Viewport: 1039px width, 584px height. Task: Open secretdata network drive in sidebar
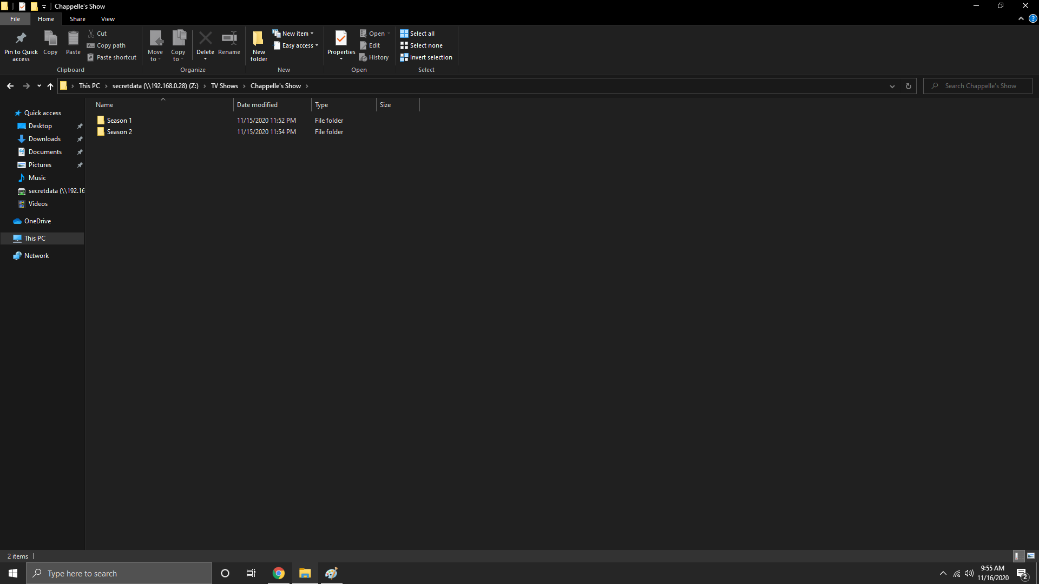(x=51, y=191)
